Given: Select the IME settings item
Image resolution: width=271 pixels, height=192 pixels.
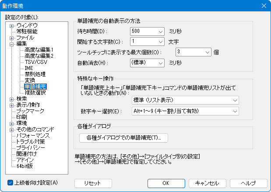Looking at the screenshot, I should tap(29, 68).
